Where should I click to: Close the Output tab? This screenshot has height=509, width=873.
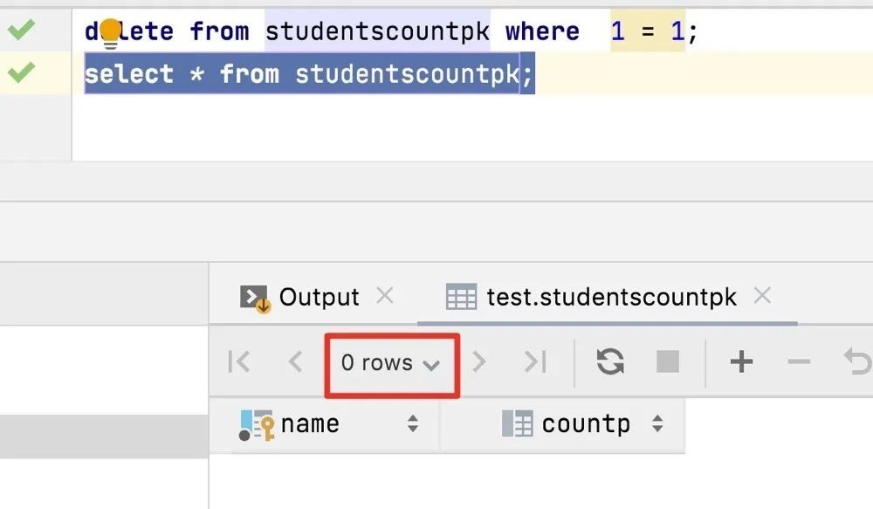pos(384,296)
